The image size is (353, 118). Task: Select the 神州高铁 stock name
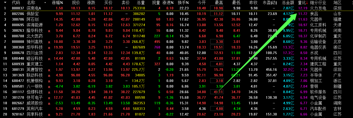tap(35, 42)
